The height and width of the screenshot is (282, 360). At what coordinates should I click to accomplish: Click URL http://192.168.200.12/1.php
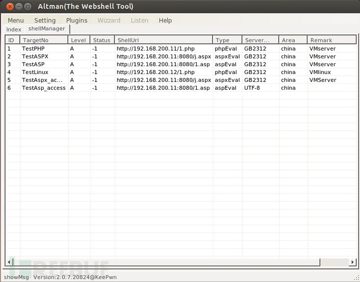pyautogui.click(x=155, y=72)
